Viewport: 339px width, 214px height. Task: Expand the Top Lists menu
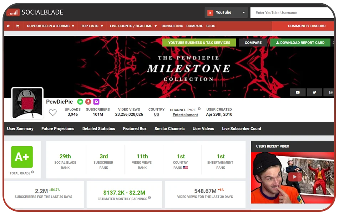click(x=92, y=26)
